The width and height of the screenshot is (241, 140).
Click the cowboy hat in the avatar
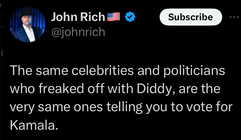[x=25, y=13]
